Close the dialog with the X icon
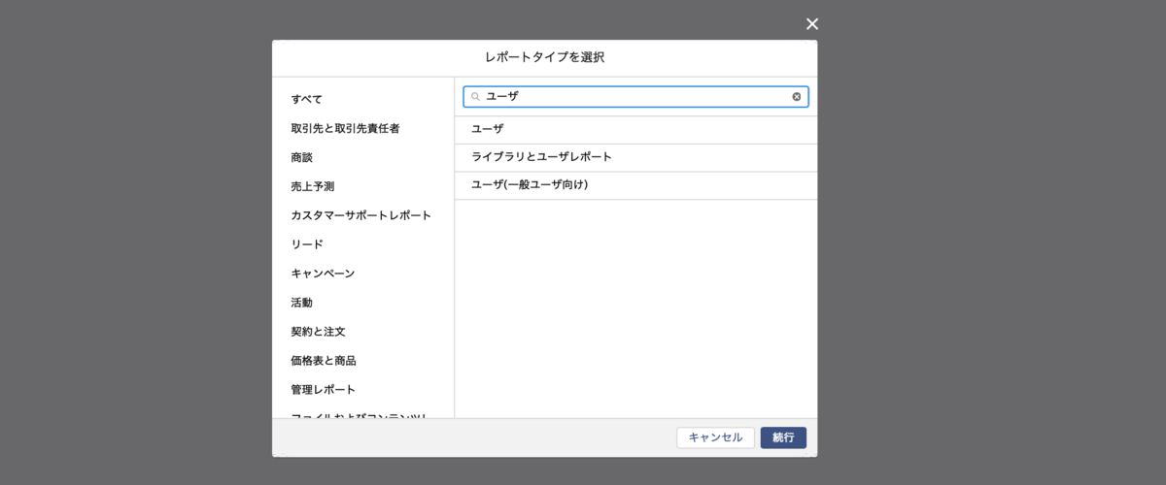1166x485 pixels. tap(812, 24)
